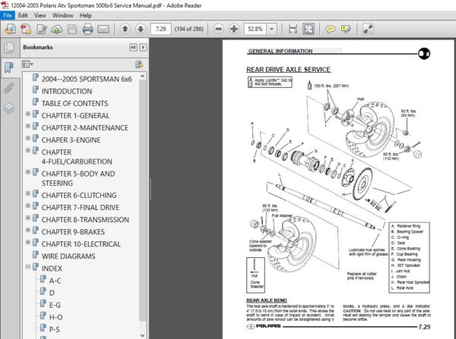Open the View menu
Viewport: 456px width, 339px height.
click(x=40, y=15)
